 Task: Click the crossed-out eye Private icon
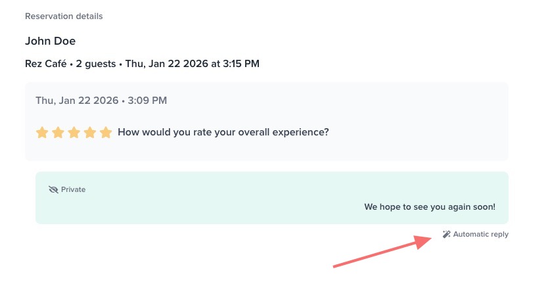pos(53,189)
